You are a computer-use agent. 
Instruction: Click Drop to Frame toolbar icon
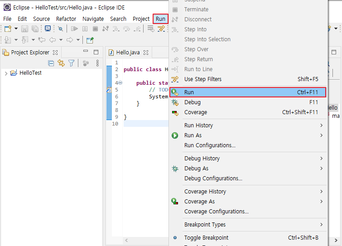point(150,29)
